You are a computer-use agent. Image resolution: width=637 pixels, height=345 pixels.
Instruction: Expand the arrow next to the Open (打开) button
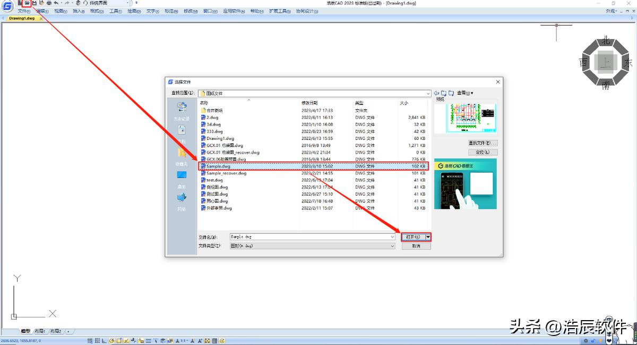click(x=428, y=237)
